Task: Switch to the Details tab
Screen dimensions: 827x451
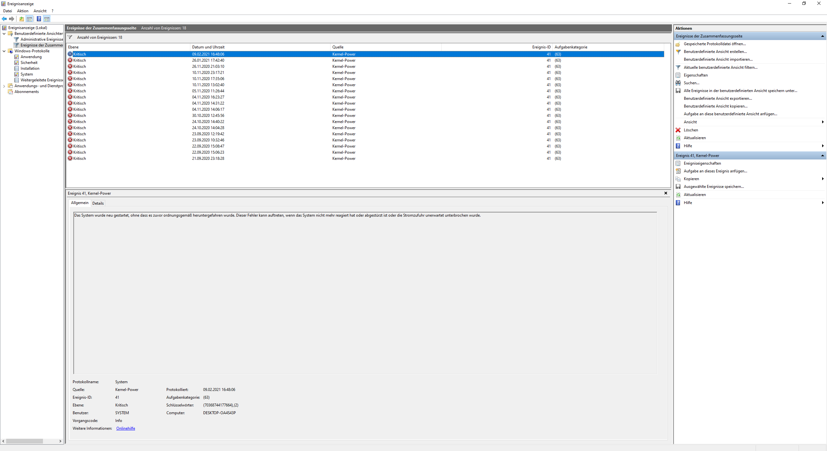Action: point(98,203)
